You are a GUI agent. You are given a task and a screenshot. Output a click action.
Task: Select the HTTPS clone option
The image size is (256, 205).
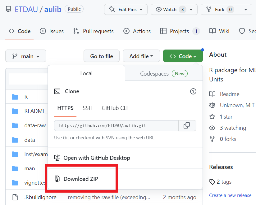65,108
